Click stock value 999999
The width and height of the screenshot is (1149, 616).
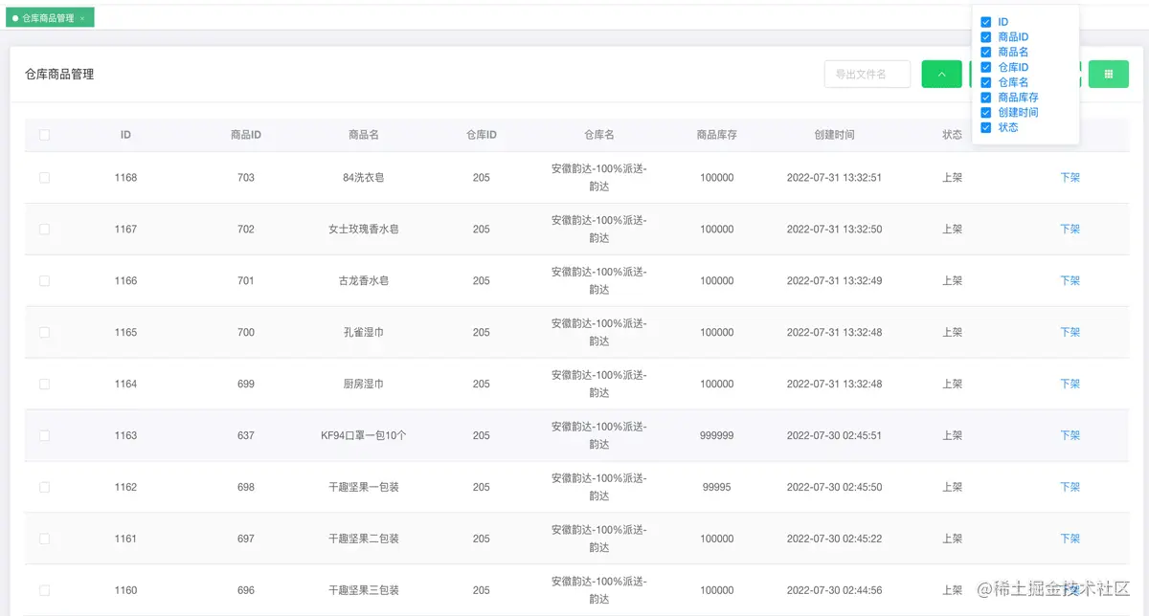coord(717,436)
